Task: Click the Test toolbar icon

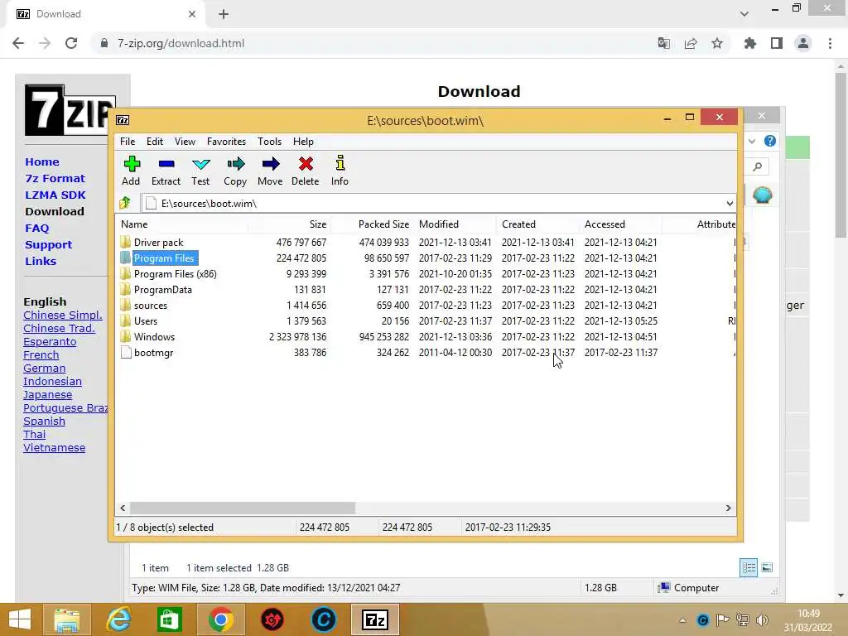Action: (x=200, y=164)
